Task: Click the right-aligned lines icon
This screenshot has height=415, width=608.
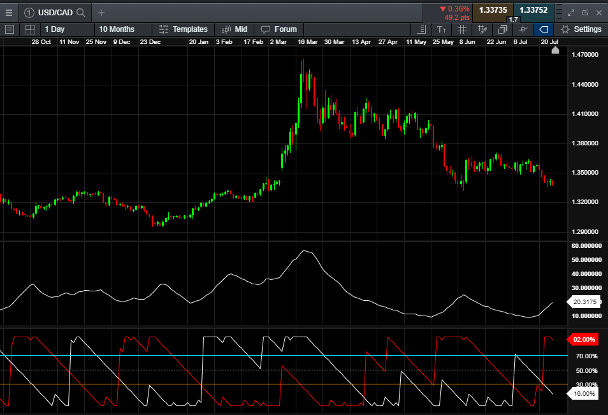Action: tap(421, 29)
